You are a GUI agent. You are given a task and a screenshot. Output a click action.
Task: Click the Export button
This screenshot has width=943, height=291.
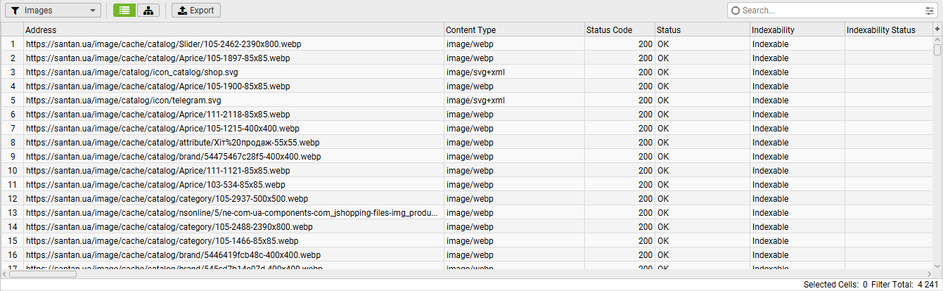196,11
